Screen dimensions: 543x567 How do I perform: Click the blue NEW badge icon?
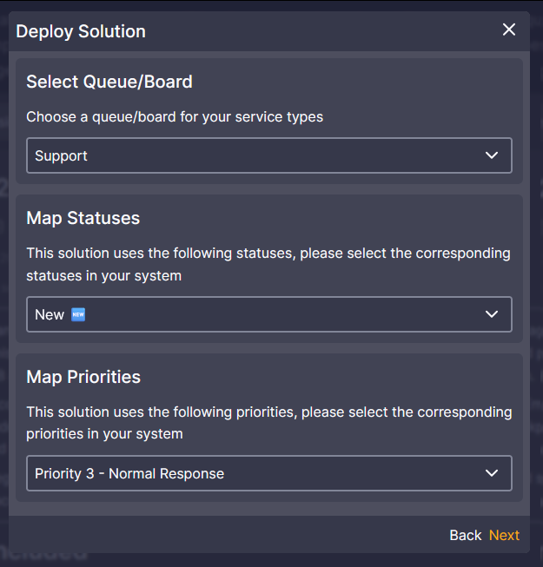click(x=78, y=314)
